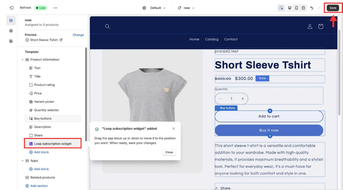
Task: Open the three-dots more actions menu
Action: click(x=55, y=8)
